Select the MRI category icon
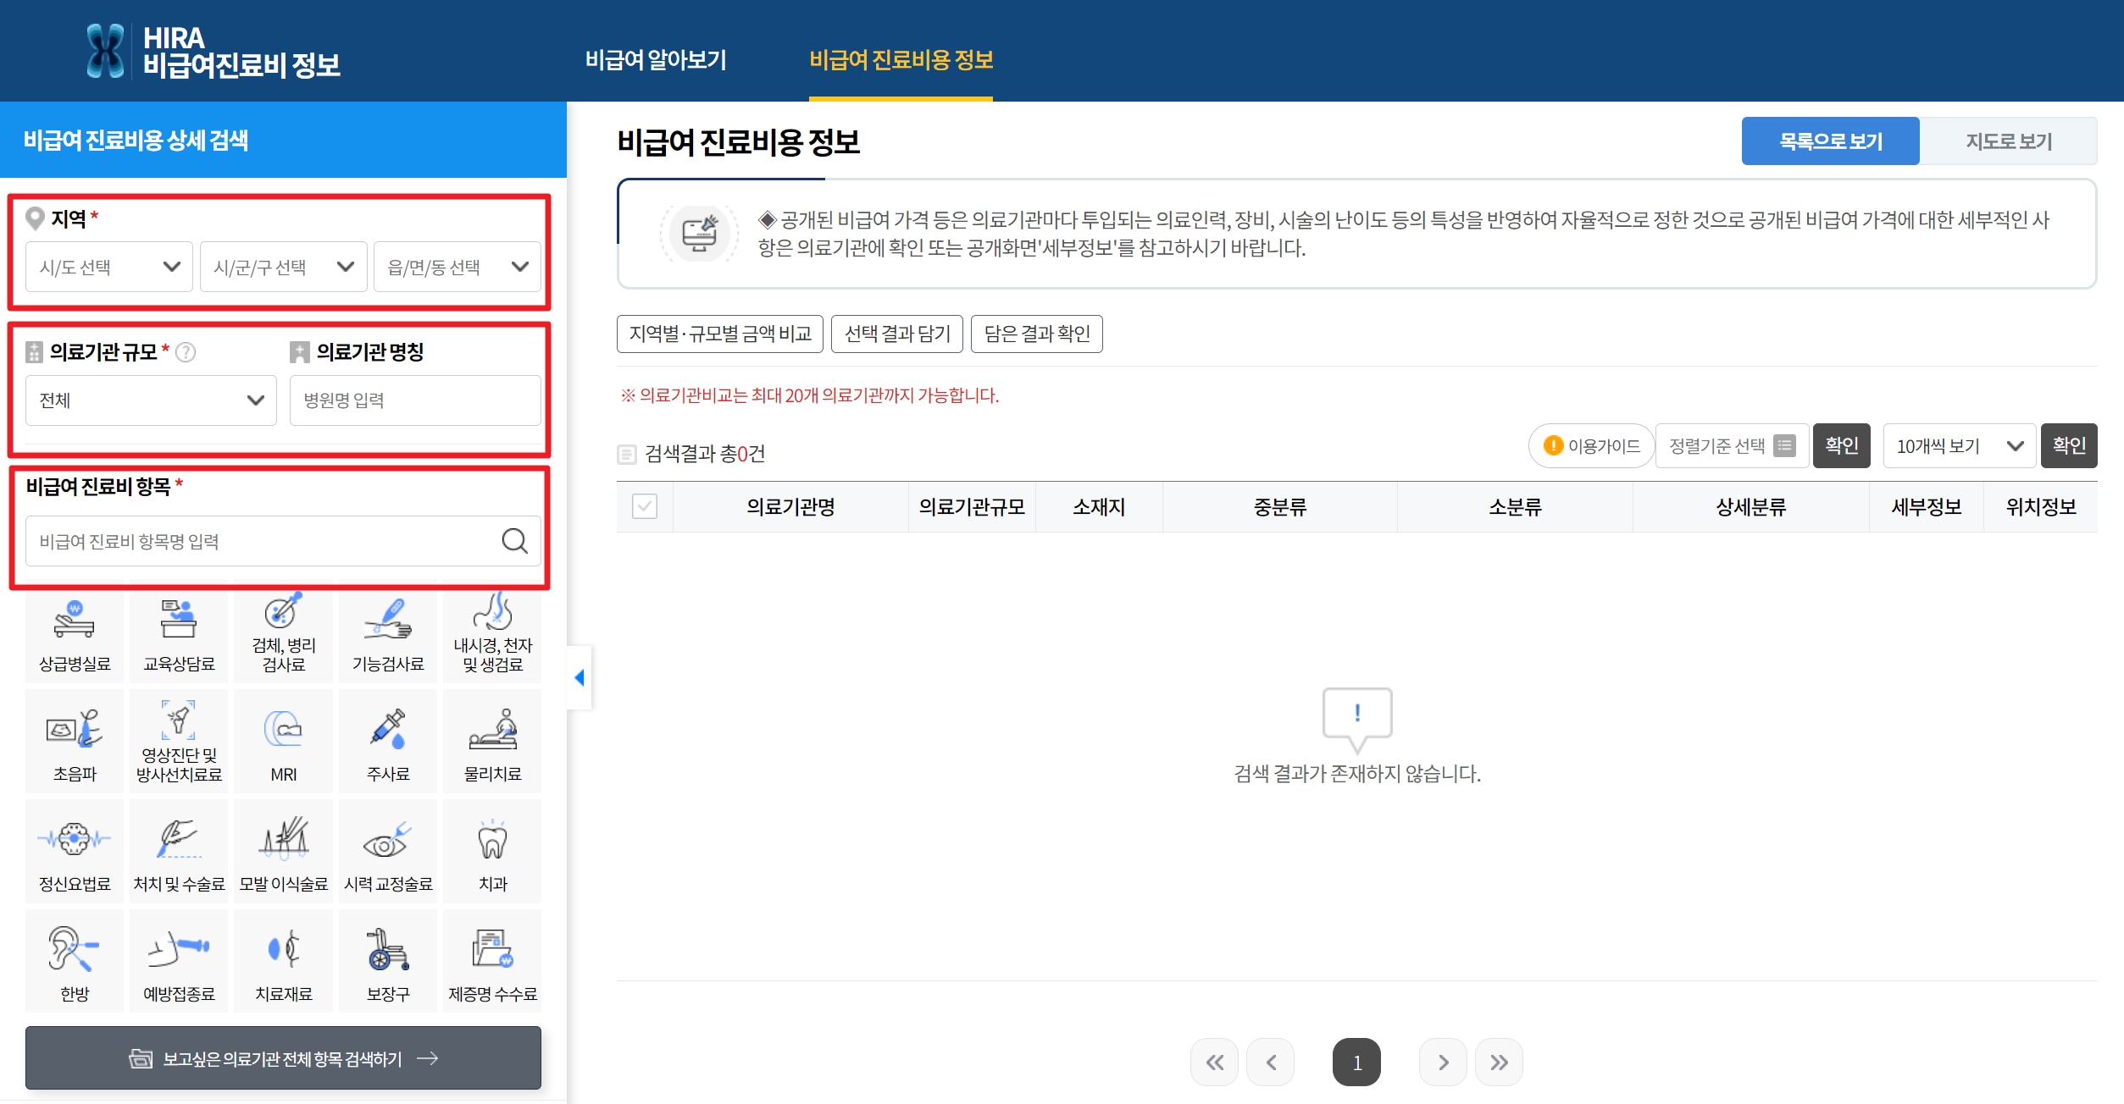 283,741
